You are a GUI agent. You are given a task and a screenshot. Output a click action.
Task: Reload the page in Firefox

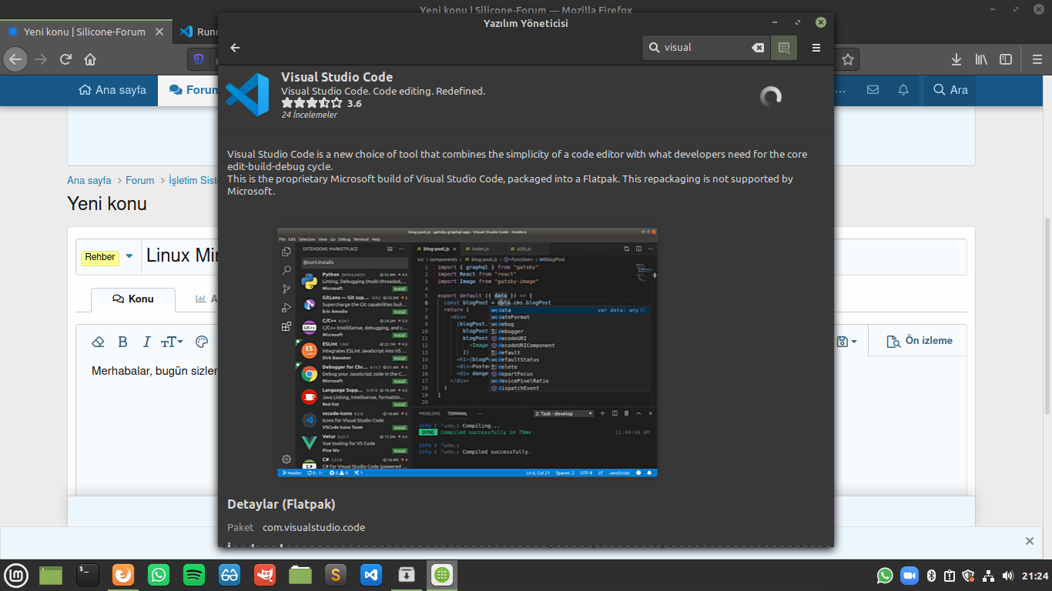pos(66,59)
